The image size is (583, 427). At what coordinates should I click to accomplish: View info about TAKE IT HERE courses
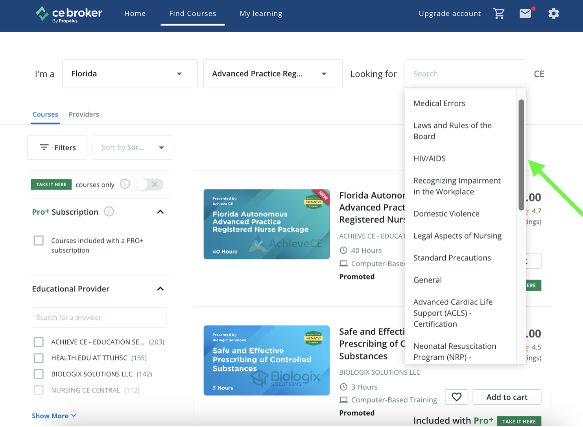pyautogui.click(x=125, y=184)
